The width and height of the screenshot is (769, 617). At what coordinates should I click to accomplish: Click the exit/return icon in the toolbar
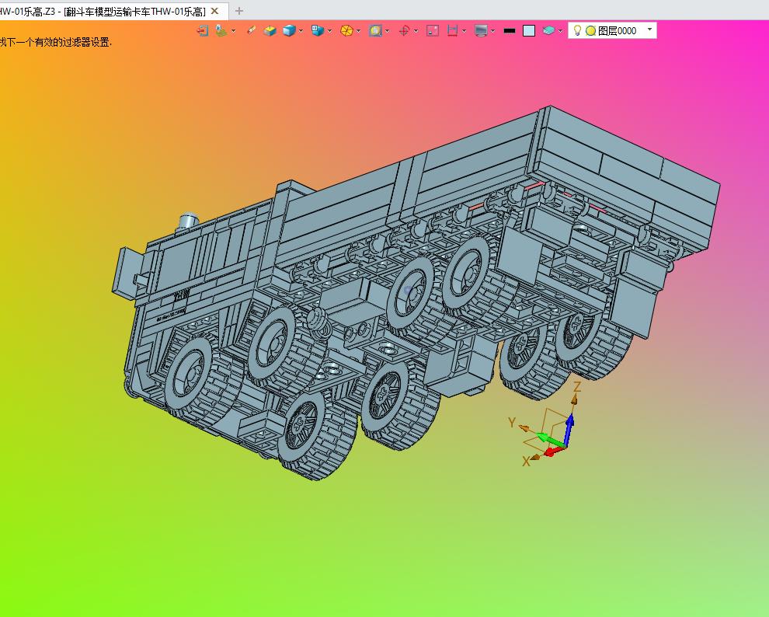point(203,31)
